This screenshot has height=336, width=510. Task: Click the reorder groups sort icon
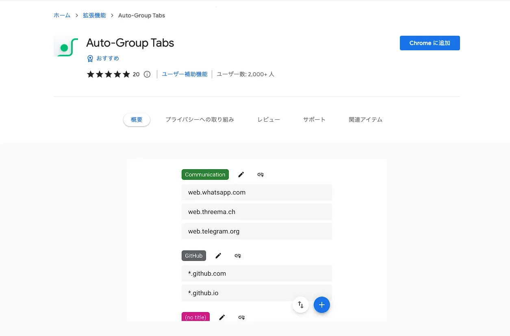pyautogui.click(x=301, y=305)
